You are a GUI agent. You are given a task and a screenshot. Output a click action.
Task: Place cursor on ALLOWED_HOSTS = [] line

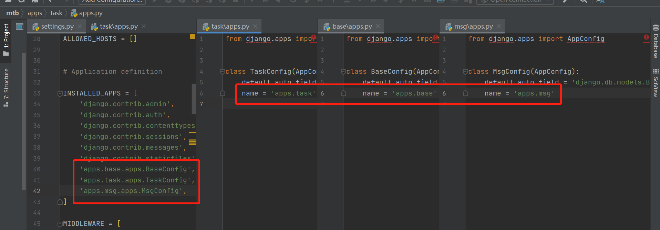click(x=100, y=39)
